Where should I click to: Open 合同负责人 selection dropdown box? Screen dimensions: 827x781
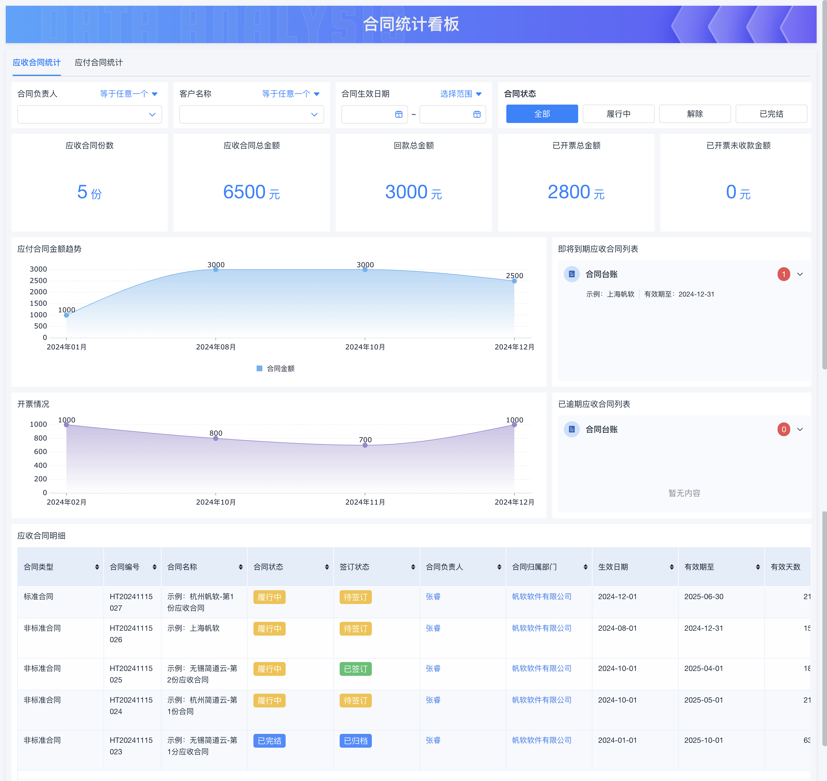[90, 114]
